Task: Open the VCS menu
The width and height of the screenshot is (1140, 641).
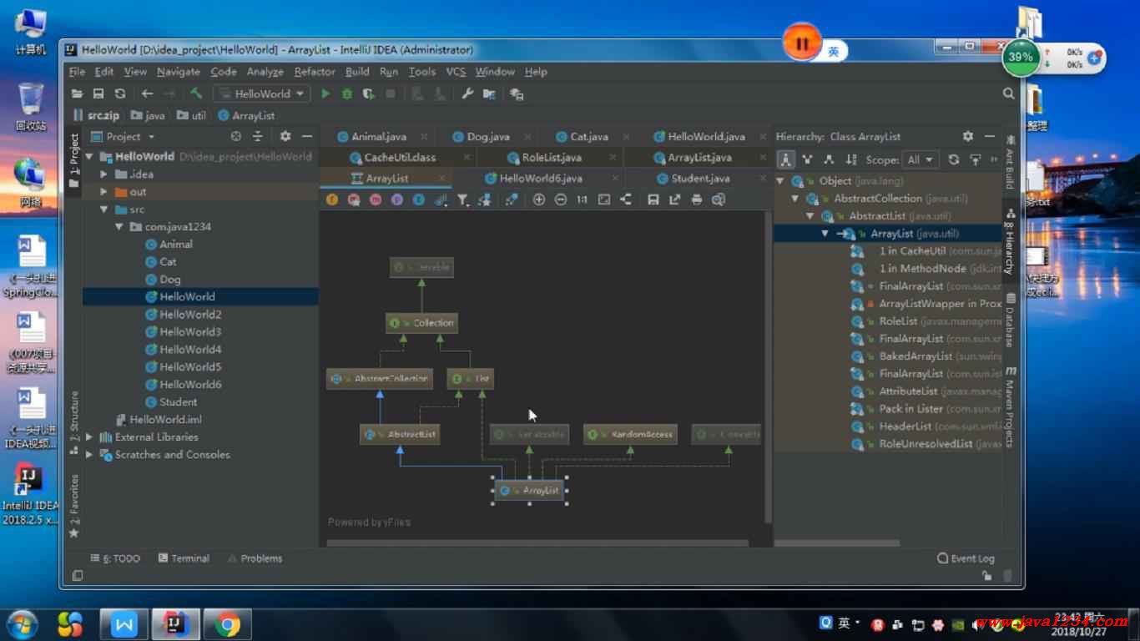Action: tap(456, 72)
